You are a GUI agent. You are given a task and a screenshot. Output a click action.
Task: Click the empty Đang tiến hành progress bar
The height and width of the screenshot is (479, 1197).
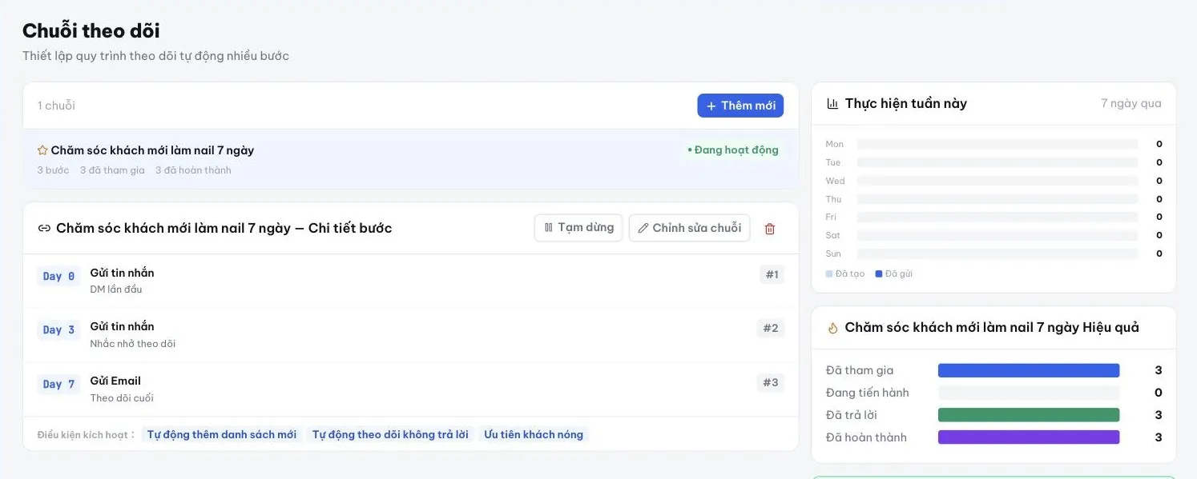click(1029, 393)
